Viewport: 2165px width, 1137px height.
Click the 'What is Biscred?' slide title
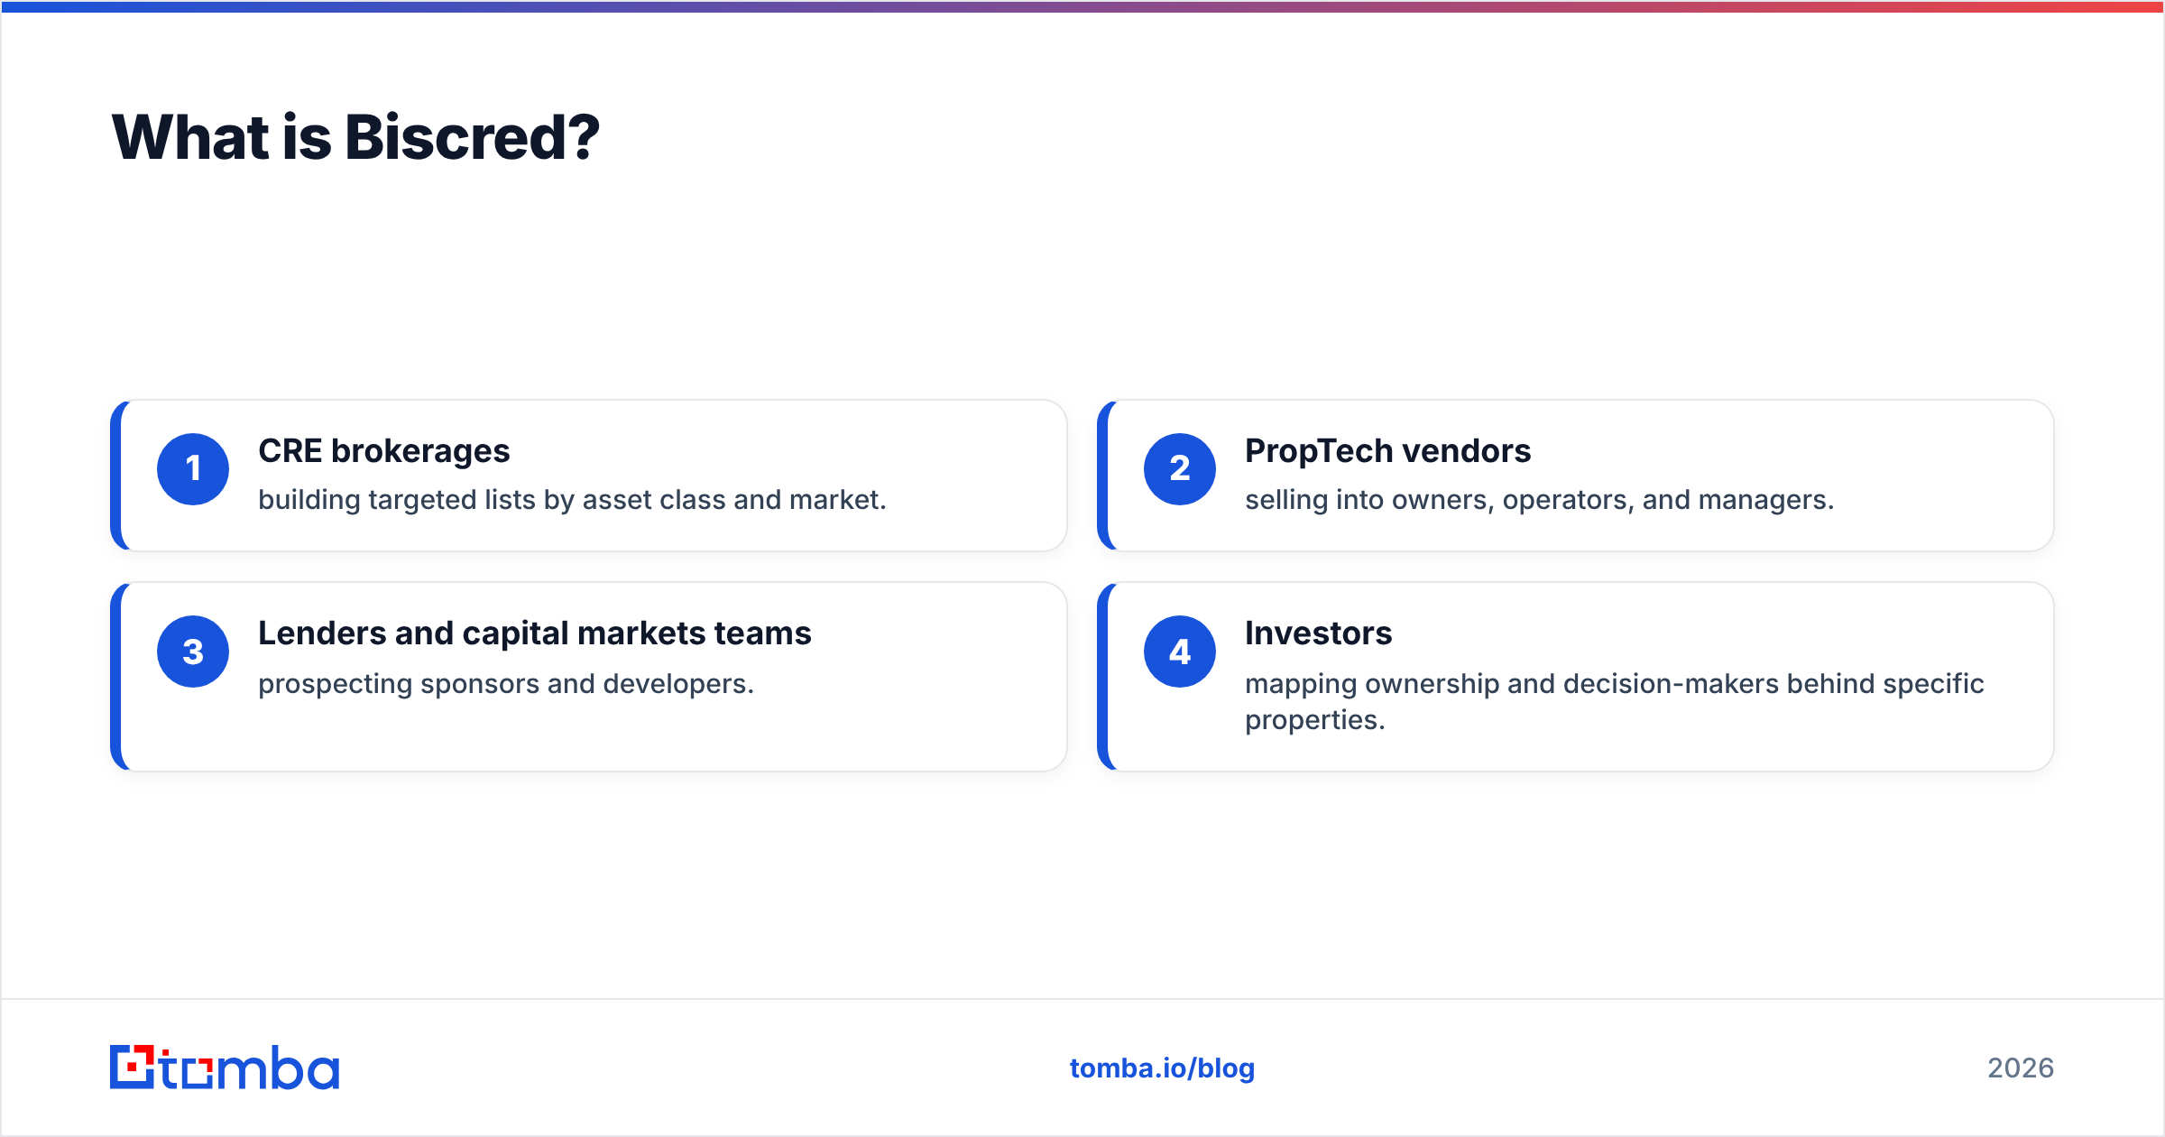[x=355, y=137]
